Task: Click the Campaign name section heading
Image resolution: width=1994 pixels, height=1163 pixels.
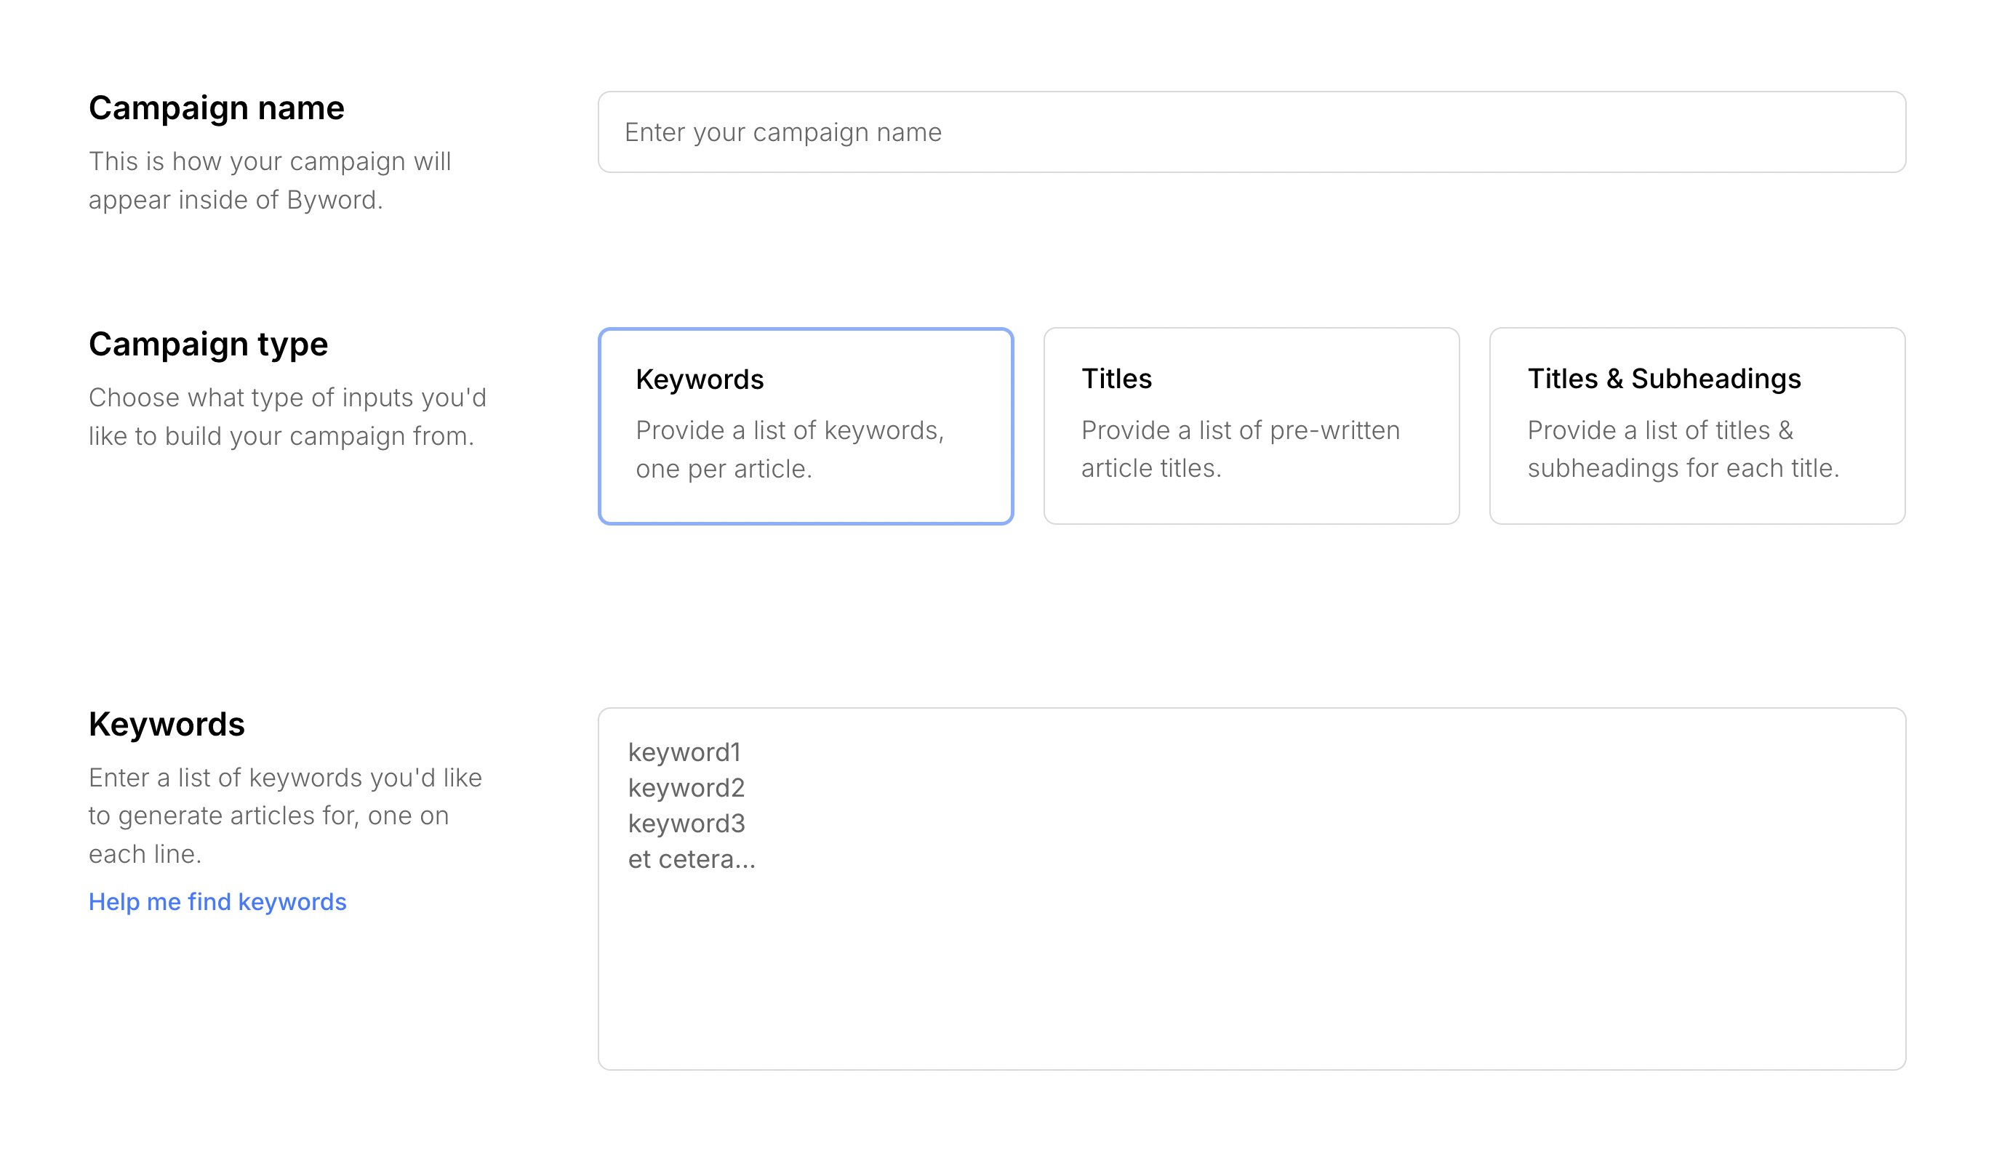Action: (216, 108)
